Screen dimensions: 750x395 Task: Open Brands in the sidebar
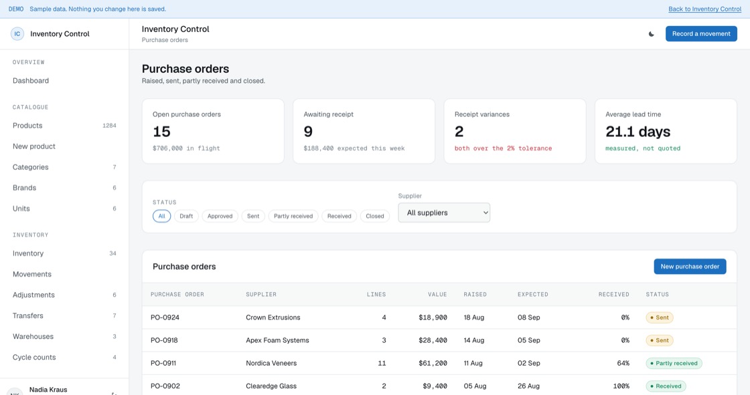pyautogui.click(x=64, y=188)
